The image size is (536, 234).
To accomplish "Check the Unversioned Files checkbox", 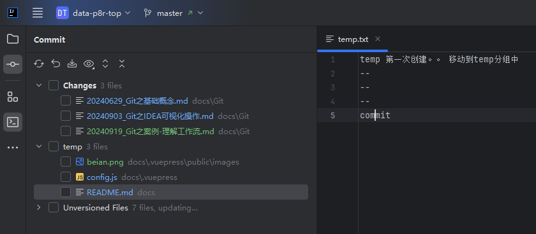I will pos(54,207).
